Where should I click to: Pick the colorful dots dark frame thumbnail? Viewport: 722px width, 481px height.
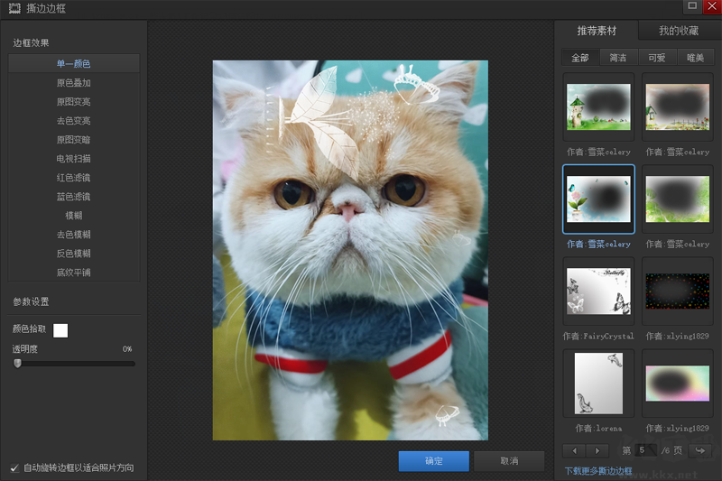pyautogui.click(x=678, y=291)
